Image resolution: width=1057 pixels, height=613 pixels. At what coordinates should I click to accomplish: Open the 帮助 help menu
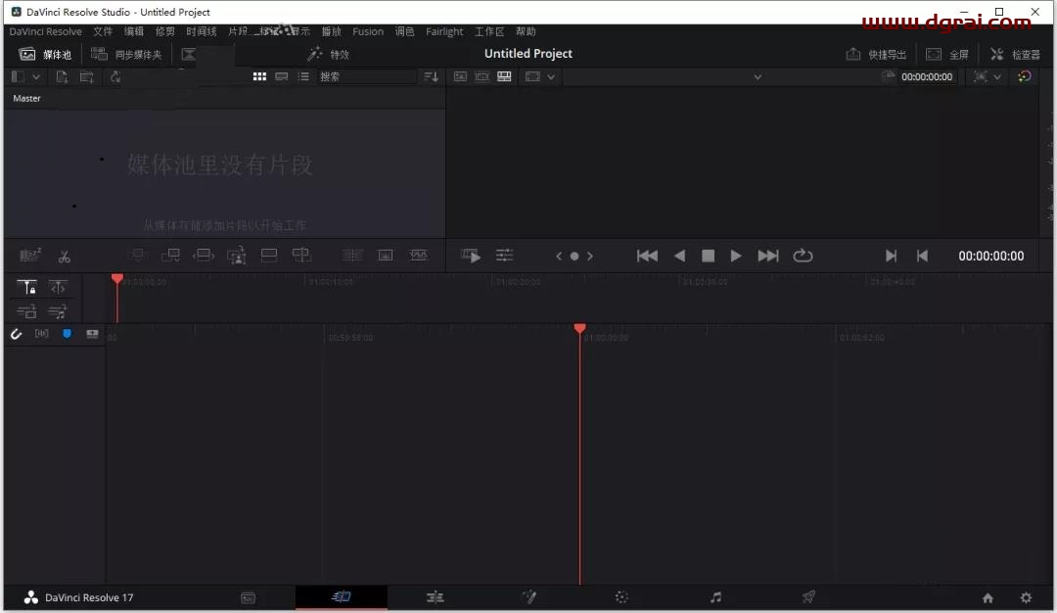526,31
